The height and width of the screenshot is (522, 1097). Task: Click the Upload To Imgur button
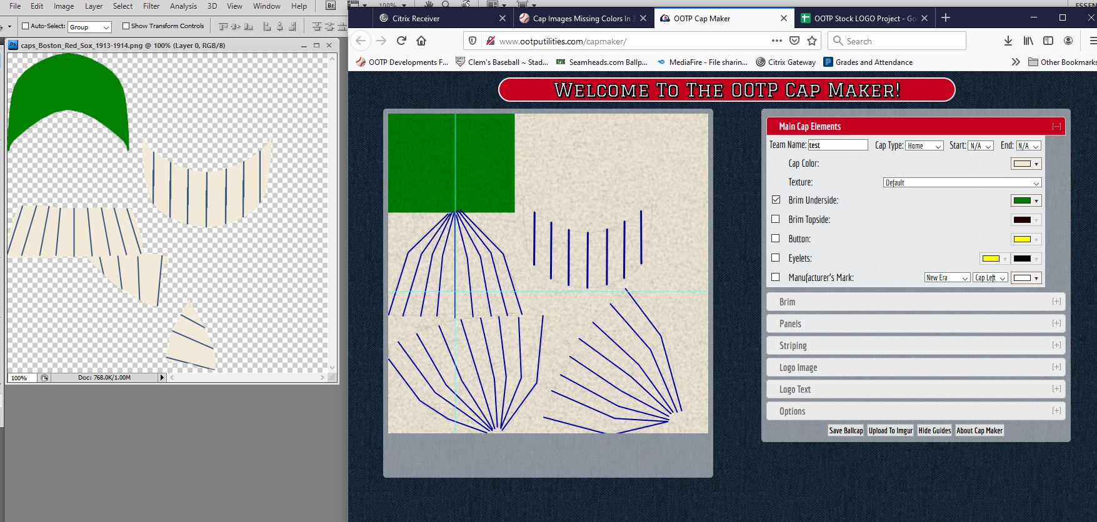890,430
